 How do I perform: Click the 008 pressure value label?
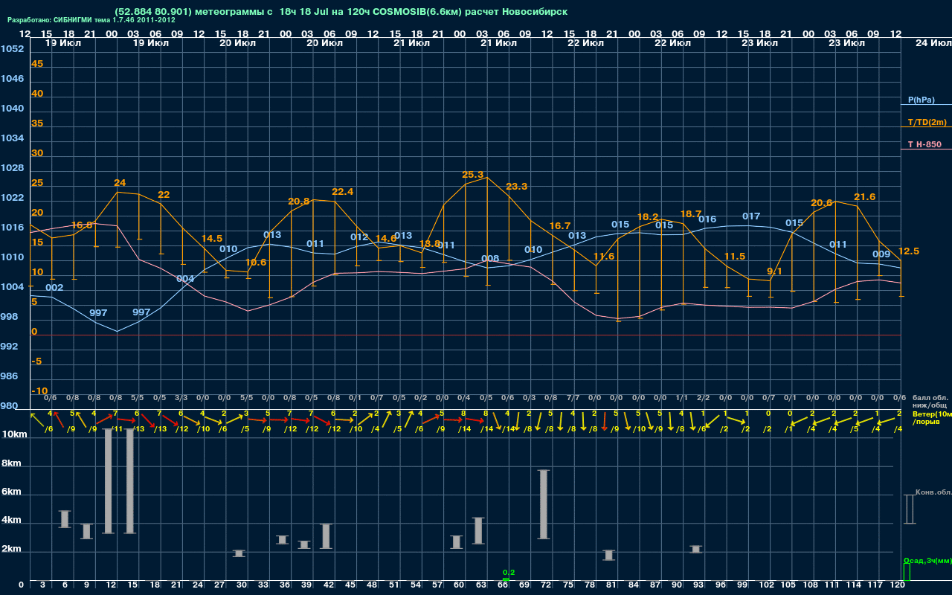click(490, 260)
